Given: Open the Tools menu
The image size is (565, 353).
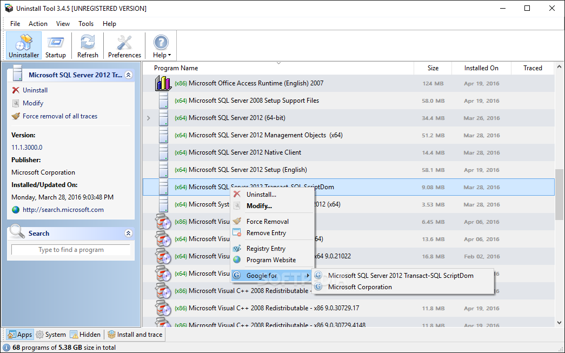Looking at the screenshot, I should 86,24.
